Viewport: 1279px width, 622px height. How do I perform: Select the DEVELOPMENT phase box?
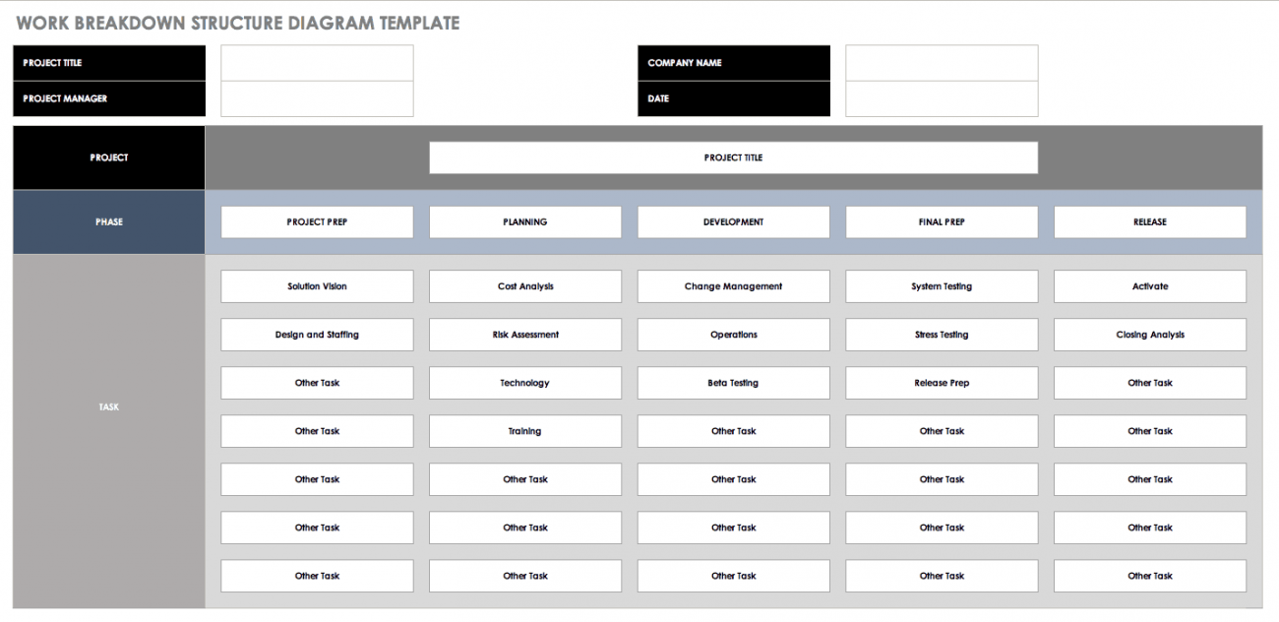[x=733, y=221]
